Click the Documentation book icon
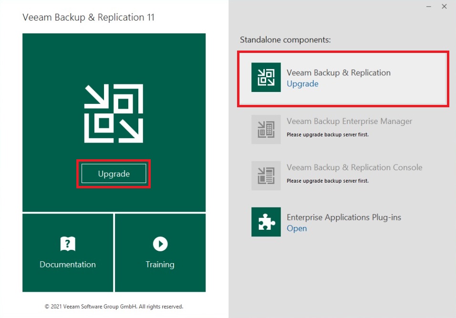 tap(68, 244)
